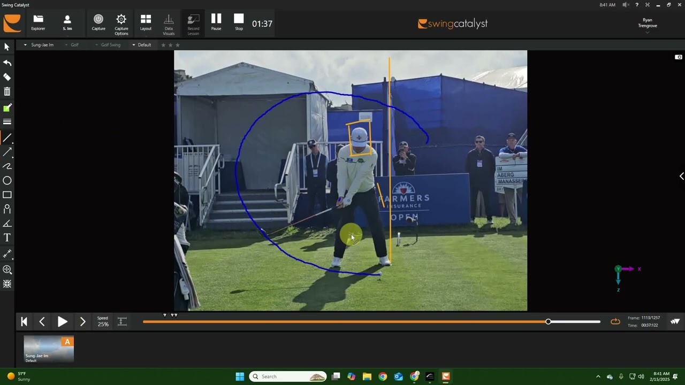
Task: Open Data Visuals
Action: click(x=169, y=25)
